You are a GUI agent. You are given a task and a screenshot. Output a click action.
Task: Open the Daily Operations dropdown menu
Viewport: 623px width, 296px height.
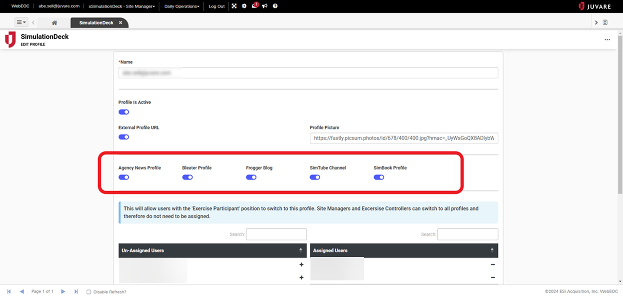point(181,6)
